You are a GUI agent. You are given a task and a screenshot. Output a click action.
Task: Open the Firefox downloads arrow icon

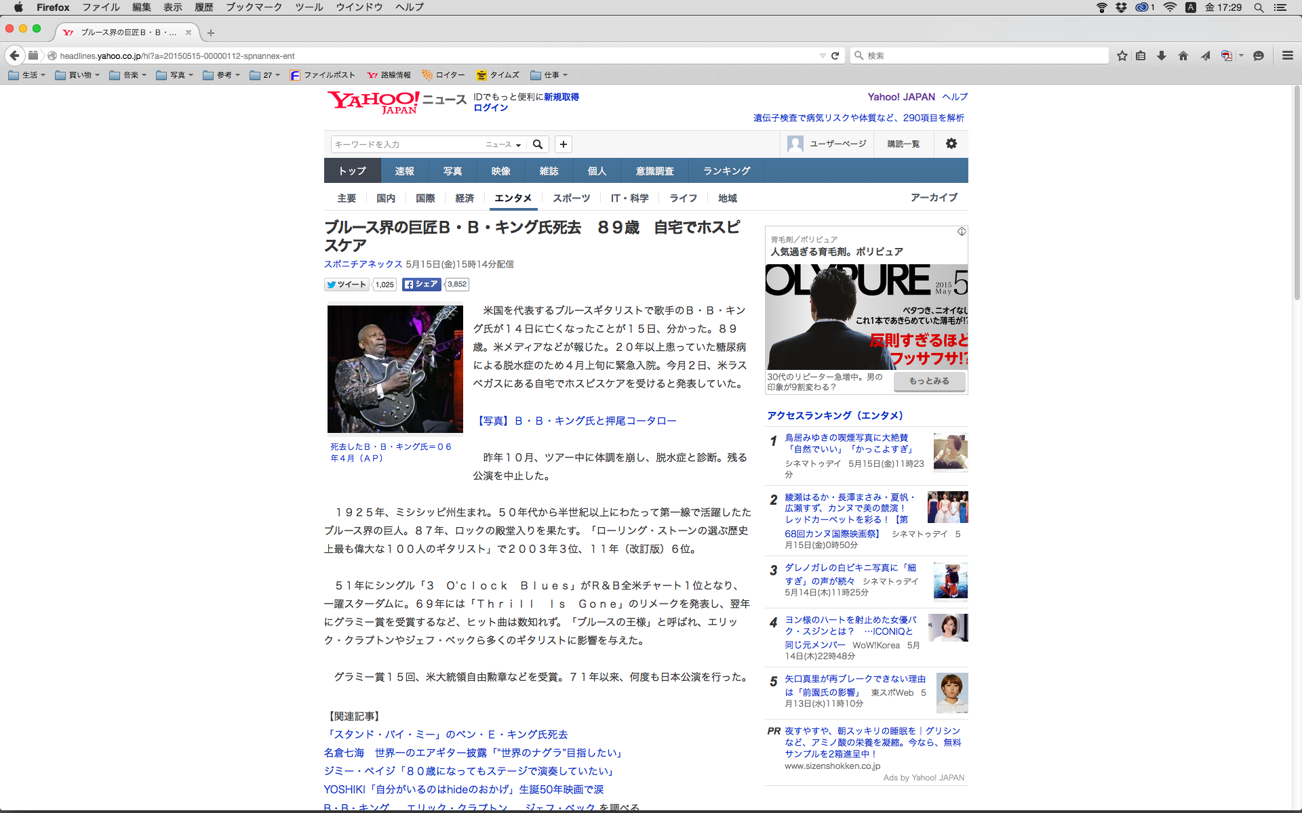pos(1162,56)
